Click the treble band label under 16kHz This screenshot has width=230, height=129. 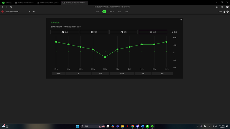click(162, 74)
